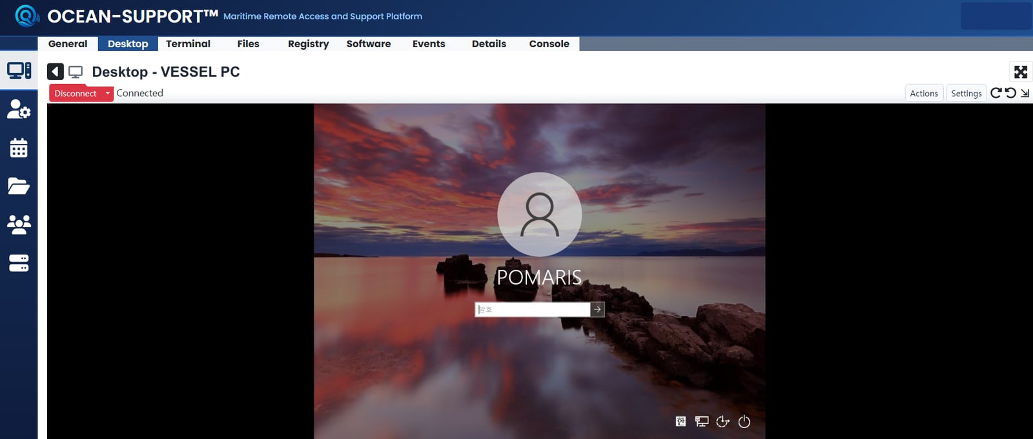Viewport: 1033px width, 439px height.
Task: Toggle full screen with the expand-arrows icon
Action: (x=1021, y=72)
